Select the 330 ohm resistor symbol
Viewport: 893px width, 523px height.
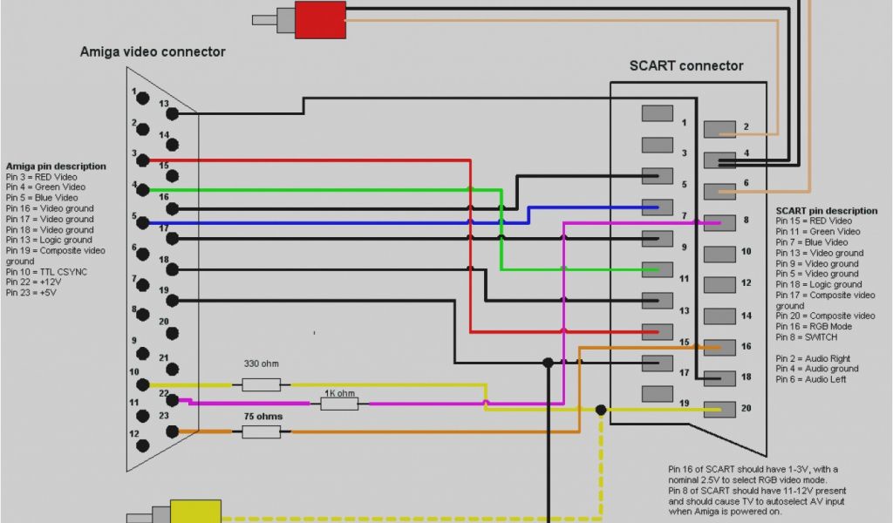click(261, 384)
